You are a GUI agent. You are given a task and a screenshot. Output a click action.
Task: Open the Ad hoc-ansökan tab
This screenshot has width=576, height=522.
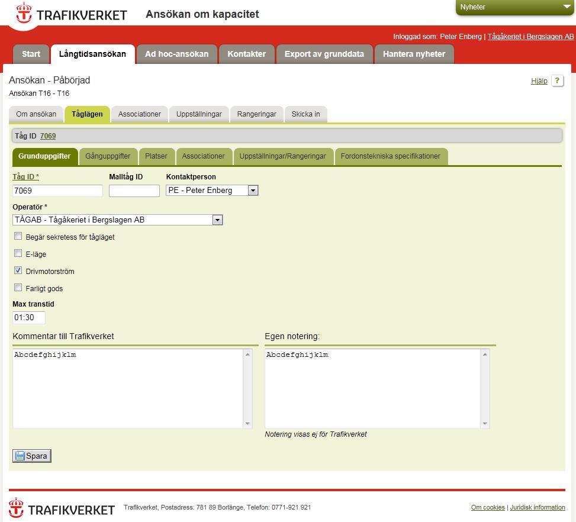(176, 54)
